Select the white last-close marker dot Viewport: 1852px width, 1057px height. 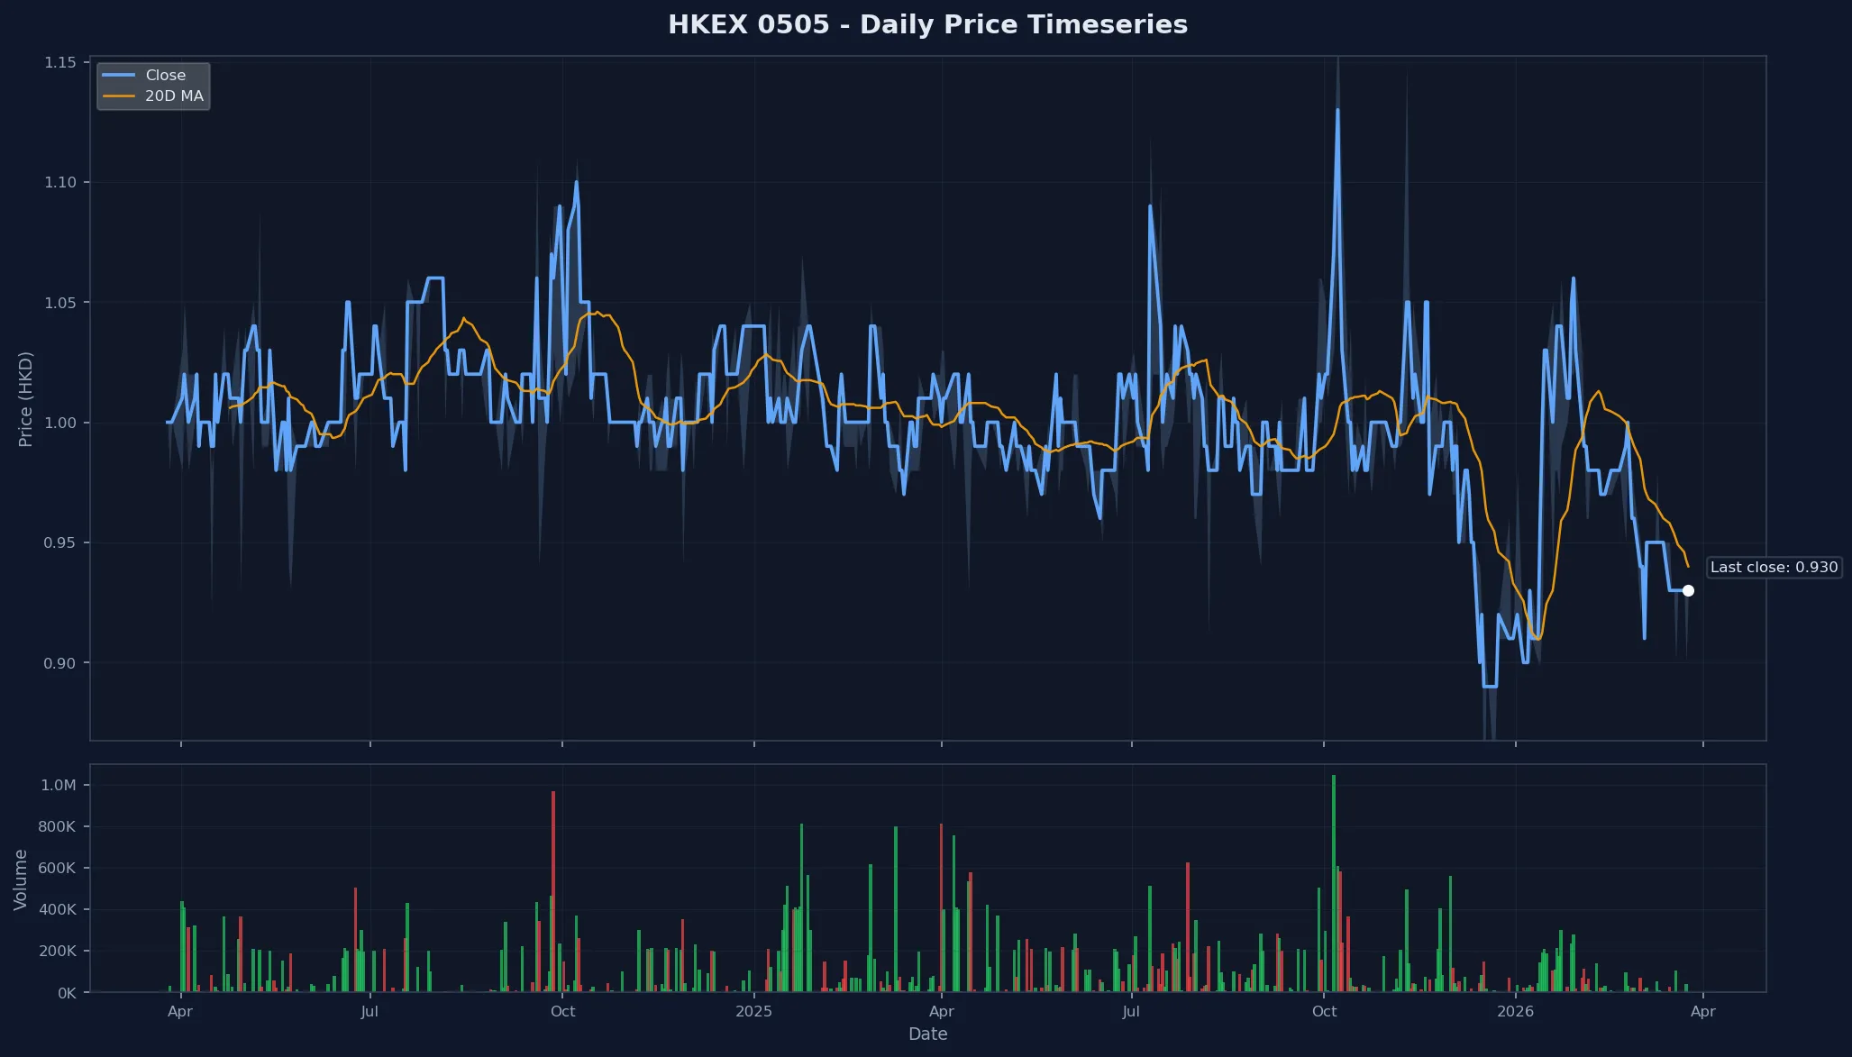coord(1688,590)
